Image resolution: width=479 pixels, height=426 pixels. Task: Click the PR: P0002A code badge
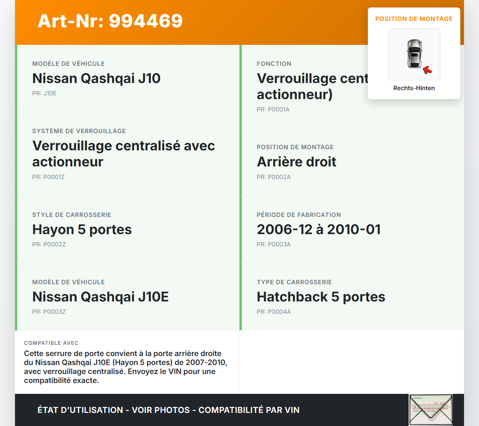274,177
